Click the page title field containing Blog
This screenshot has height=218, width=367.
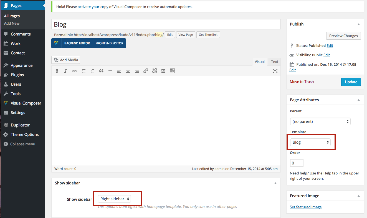pyautogui.click(x=166, y=24)
